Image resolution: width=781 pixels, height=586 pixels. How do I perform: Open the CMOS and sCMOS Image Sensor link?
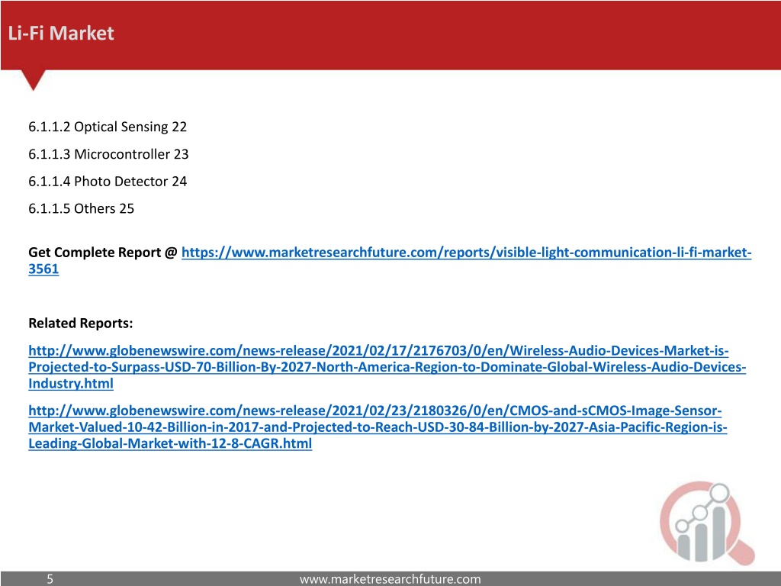pyautogui.click(x=378, y=427)
